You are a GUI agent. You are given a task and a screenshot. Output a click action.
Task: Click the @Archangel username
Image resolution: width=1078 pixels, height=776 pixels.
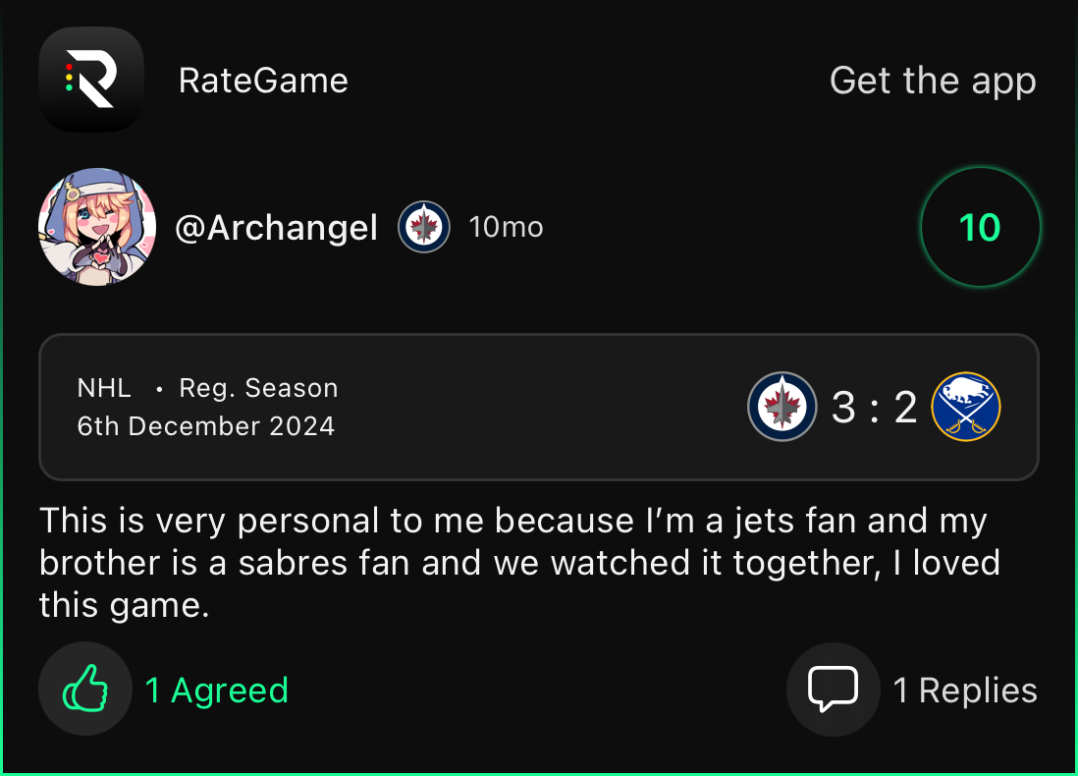[276, 228]
